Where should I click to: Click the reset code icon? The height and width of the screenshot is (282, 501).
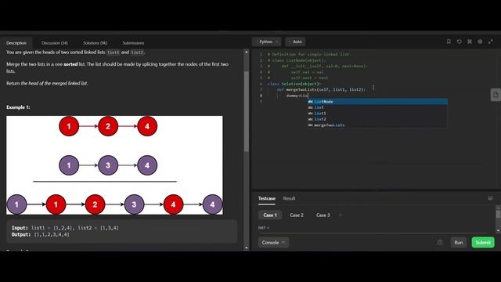coord(460,42)
